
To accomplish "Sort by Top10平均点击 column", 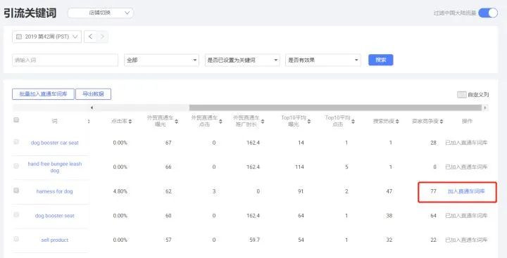I will click(x=353, y=122).
